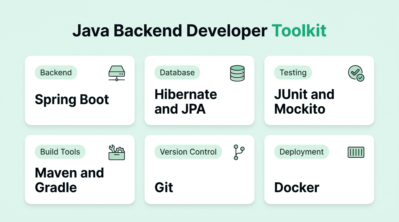Select the Backend tag

[x=56, y=73]
